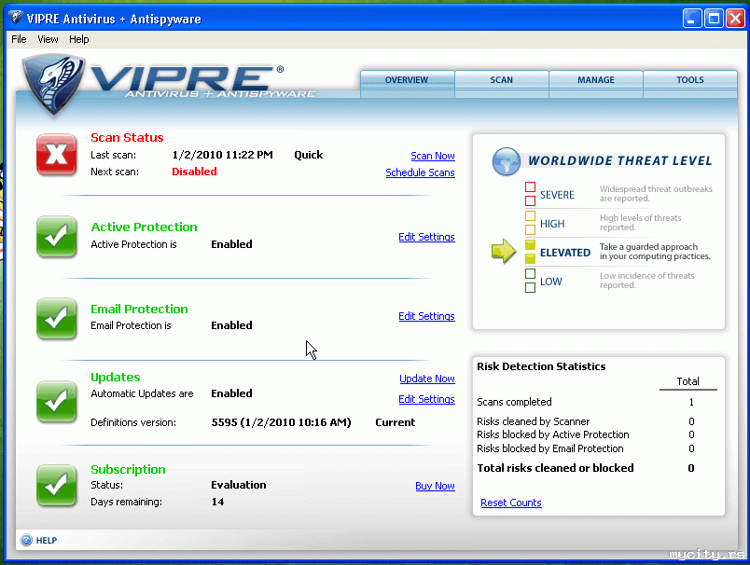
Task: Click the VIPRE snake shield logo
Action: click(53, 85)
